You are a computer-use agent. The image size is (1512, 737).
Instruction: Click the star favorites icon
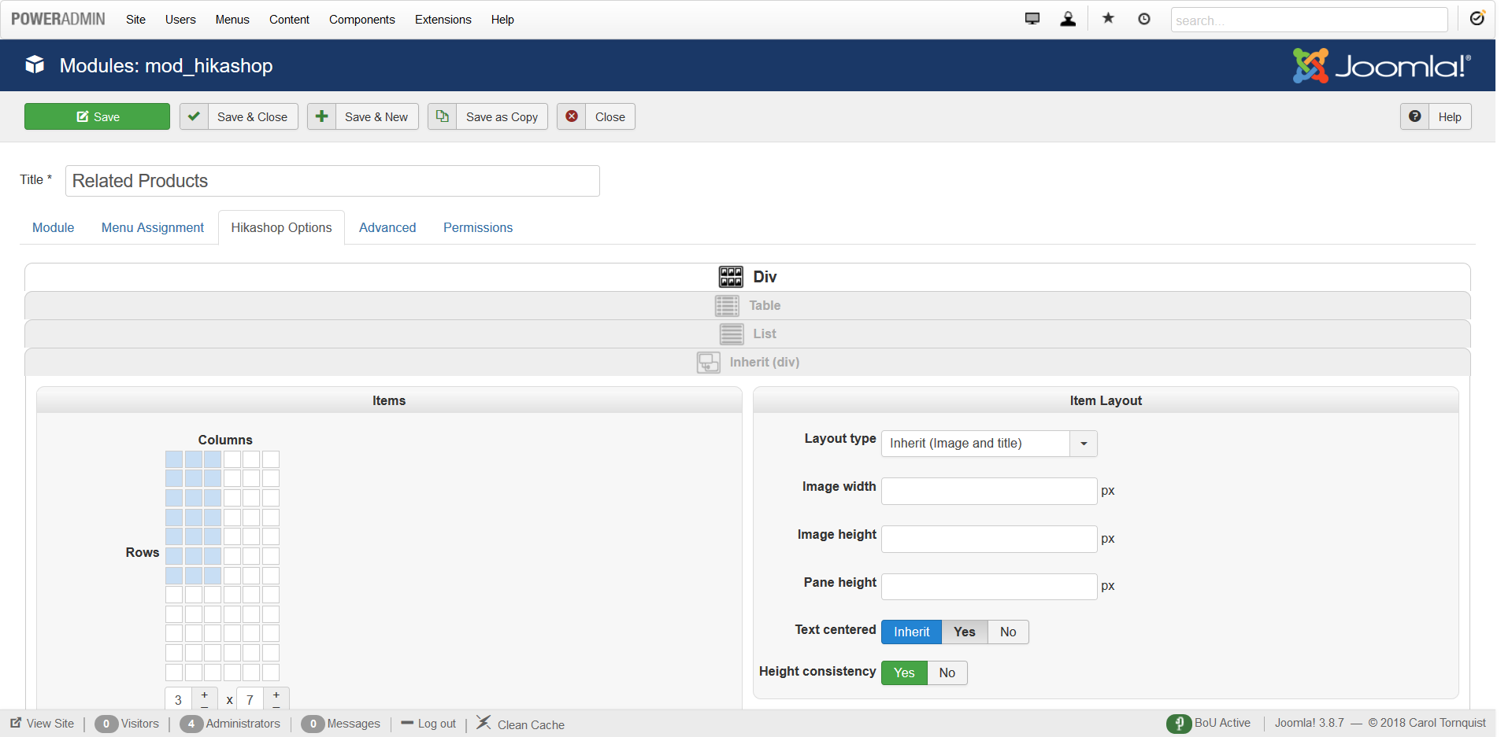point(1108,19)
